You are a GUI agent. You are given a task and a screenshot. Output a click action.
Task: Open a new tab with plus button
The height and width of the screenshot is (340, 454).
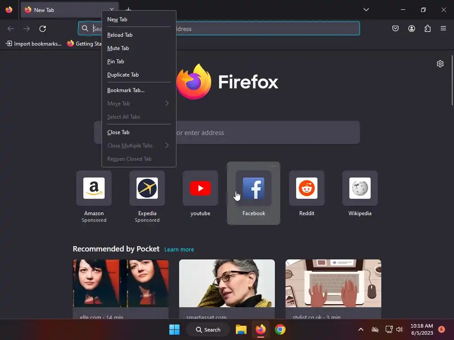(x=128, y=10)
